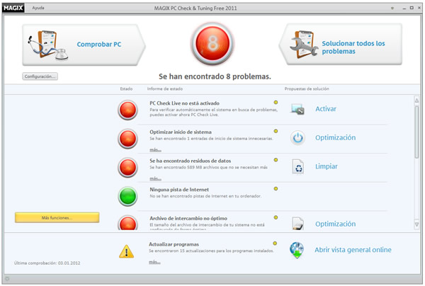The height and width of the screenshot is (286, 425).
Task: Click 'Última comprobación: 03.01.2012' text
Action: pyautogui.click(x=47, y=263)
